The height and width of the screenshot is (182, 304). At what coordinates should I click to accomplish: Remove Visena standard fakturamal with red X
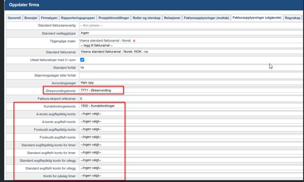click(134, 41)
